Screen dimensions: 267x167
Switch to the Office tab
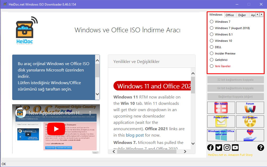point(230,15)
